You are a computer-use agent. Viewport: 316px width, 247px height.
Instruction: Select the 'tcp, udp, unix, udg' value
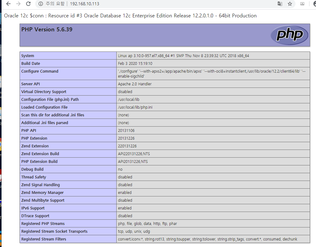pos(134,231)
